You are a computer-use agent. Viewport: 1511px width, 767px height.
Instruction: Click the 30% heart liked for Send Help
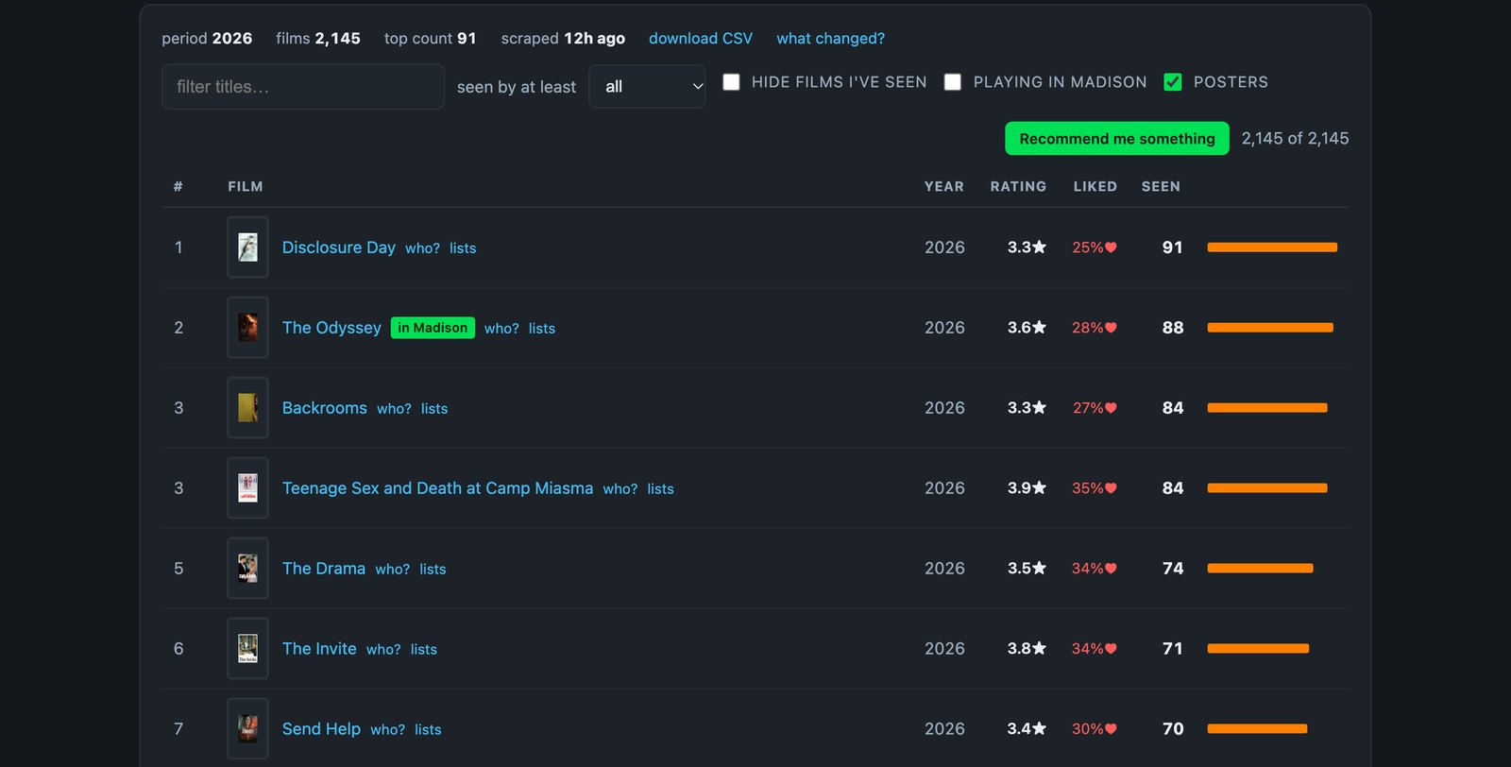(1095, 729)
